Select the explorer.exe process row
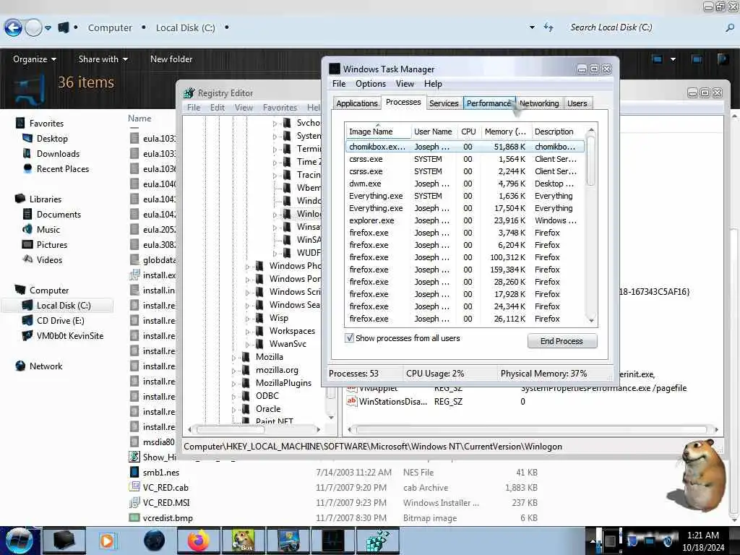740x555 pixels. (x=465, y=220)
